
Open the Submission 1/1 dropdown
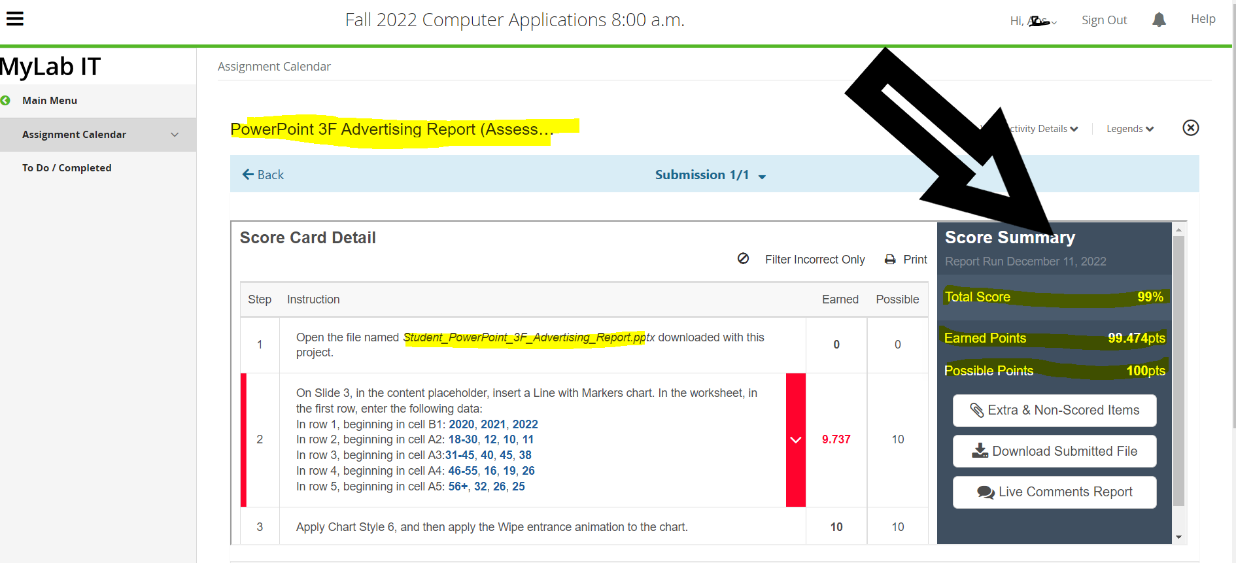(x=710, y=175)
